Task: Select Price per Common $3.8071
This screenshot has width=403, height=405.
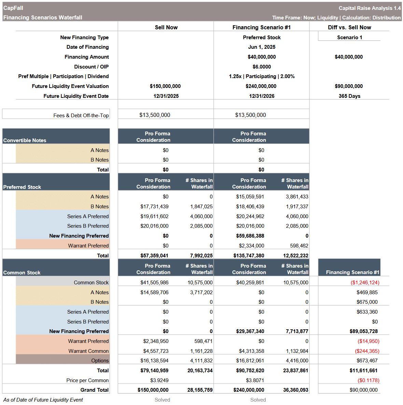Action: 255,380
